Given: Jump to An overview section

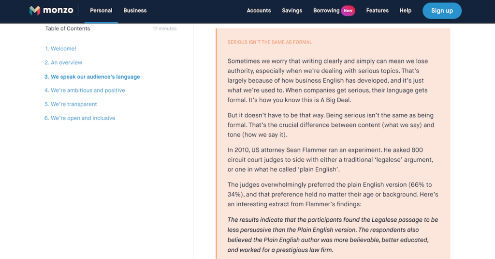Looking at the screenshot, I should (63, 62).
